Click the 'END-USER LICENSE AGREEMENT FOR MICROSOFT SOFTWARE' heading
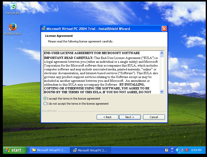The image size is (207, 157). pos(92,53)
